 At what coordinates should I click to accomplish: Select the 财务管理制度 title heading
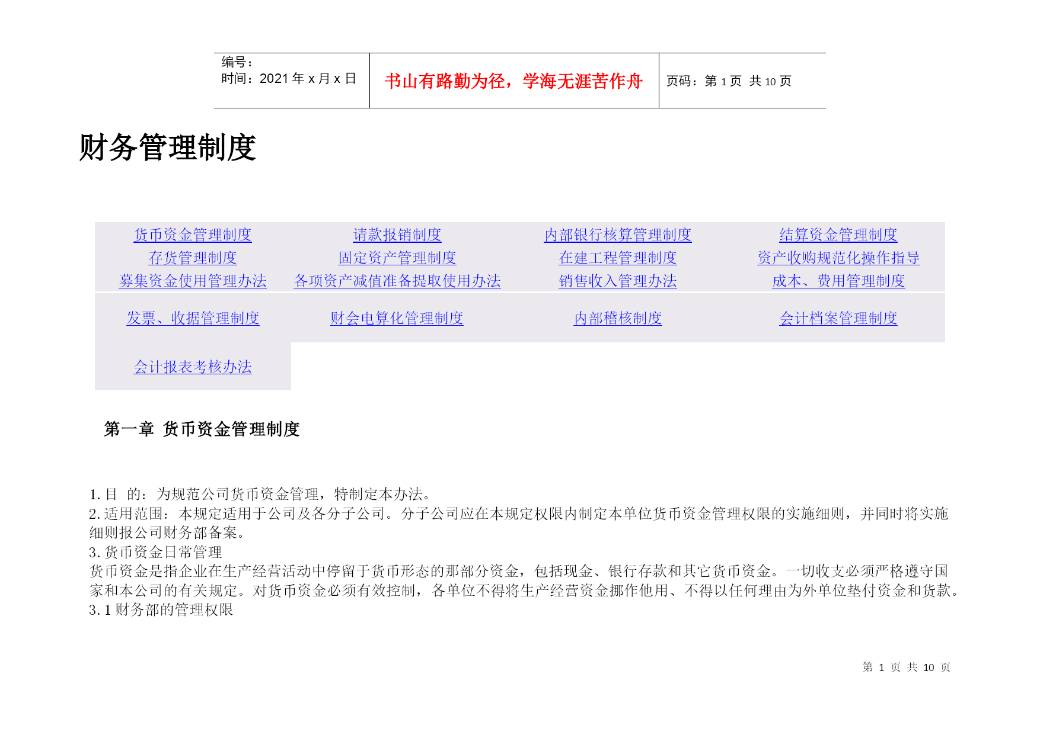[168, 147]
